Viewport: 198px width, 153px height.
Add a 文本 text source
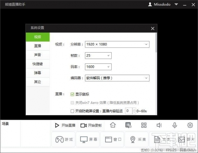(x=161, y=139)
